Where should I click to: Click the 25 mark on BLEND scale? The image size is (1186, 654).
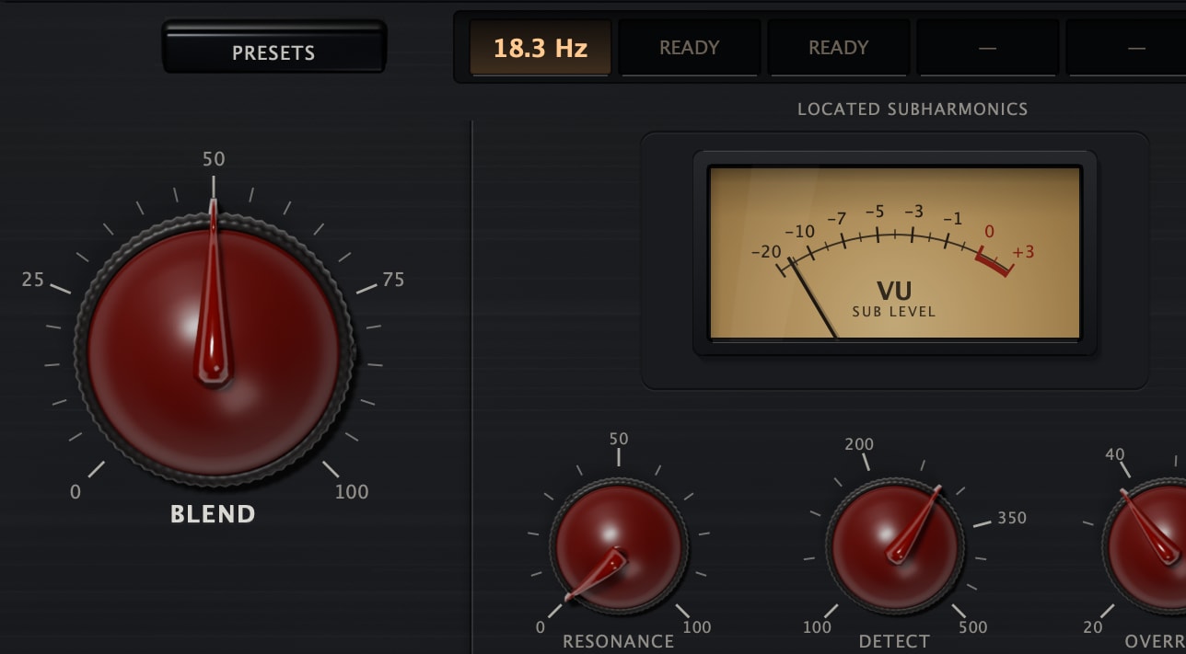[x=33, y=280]
